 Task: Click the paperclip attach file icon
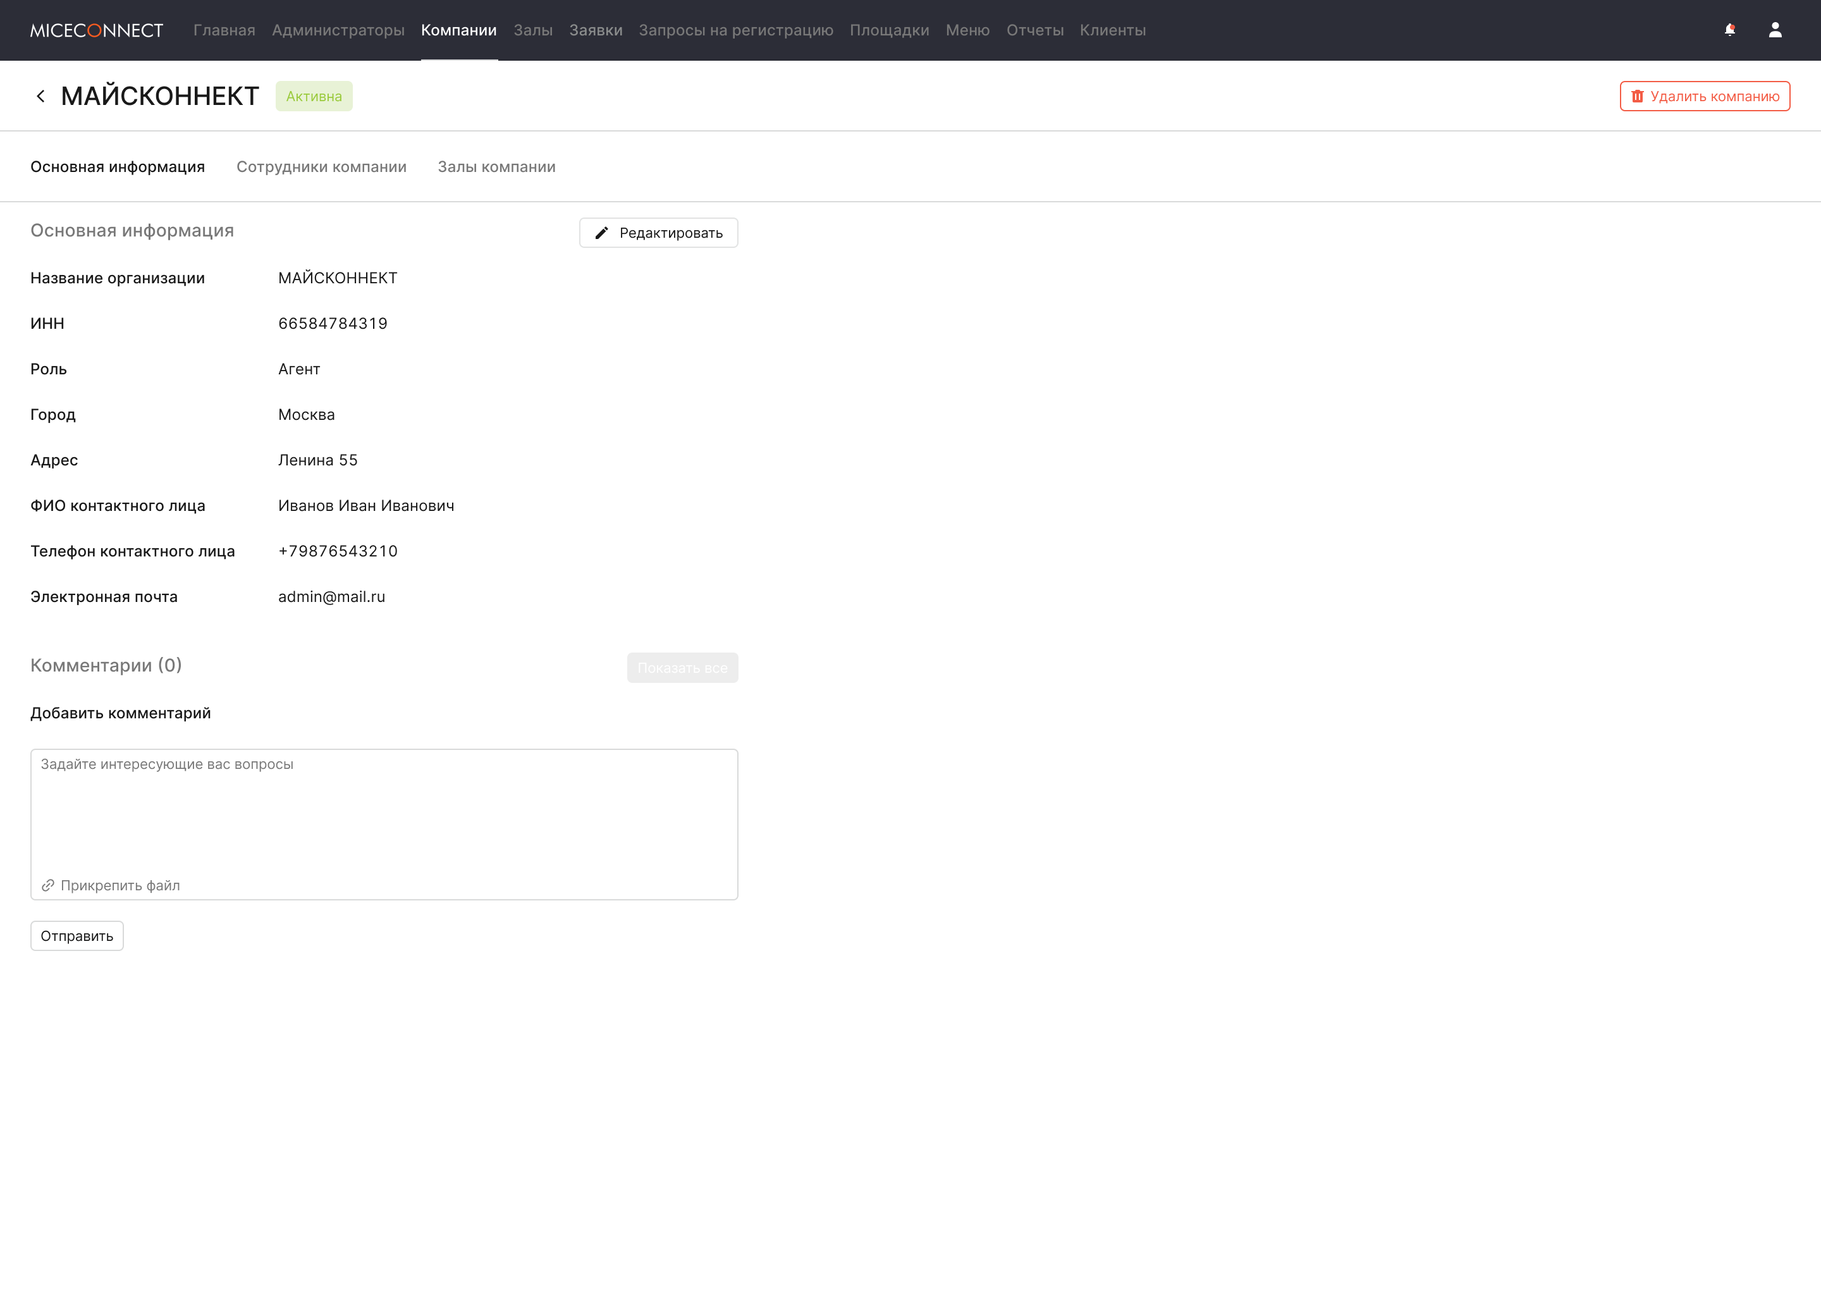tap(48, 885)
